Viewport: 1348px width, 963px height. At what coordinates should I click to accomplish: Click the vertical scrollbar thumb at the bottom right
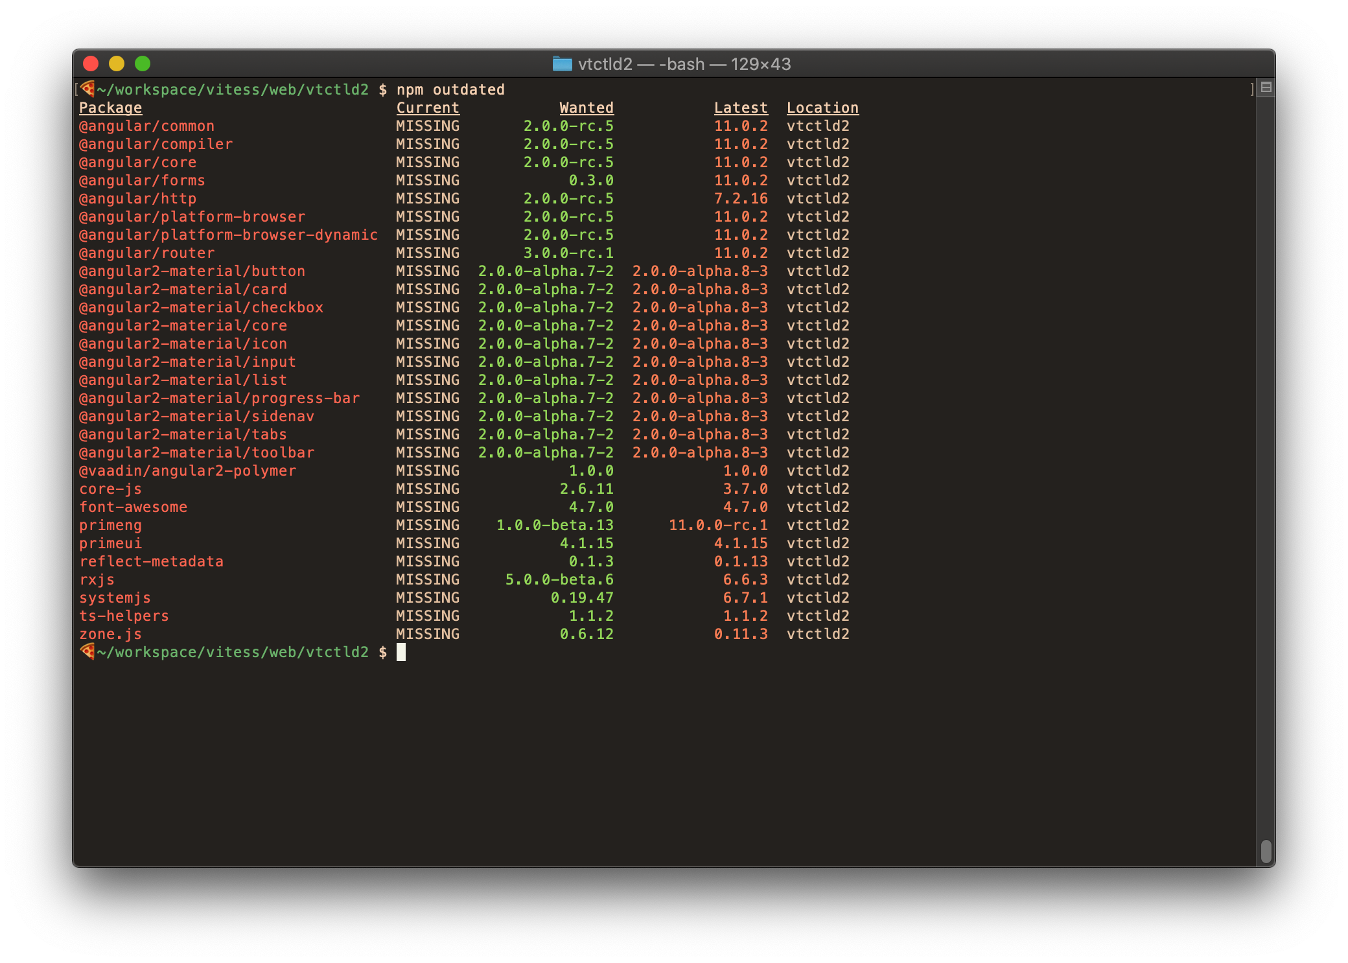click(x=1266, y=852)
